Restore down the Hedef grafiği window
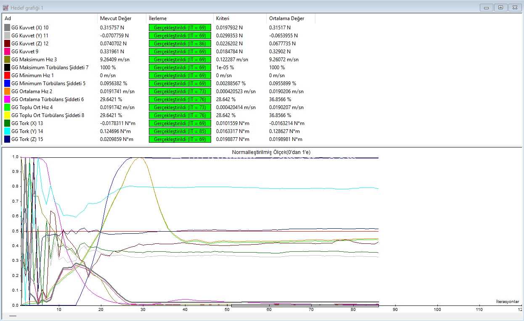The width and height of the screenshot is (524, 321). 500,8
